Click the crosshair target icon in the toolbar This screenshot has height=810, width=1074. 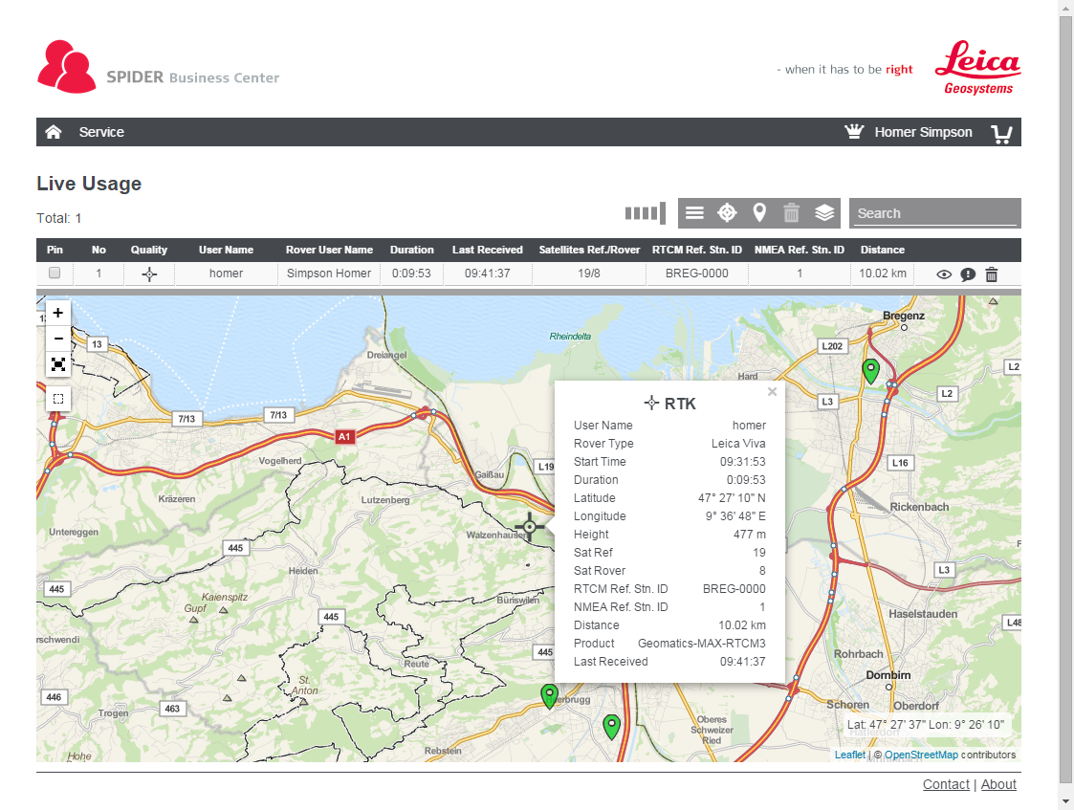[x=727, y=213]
